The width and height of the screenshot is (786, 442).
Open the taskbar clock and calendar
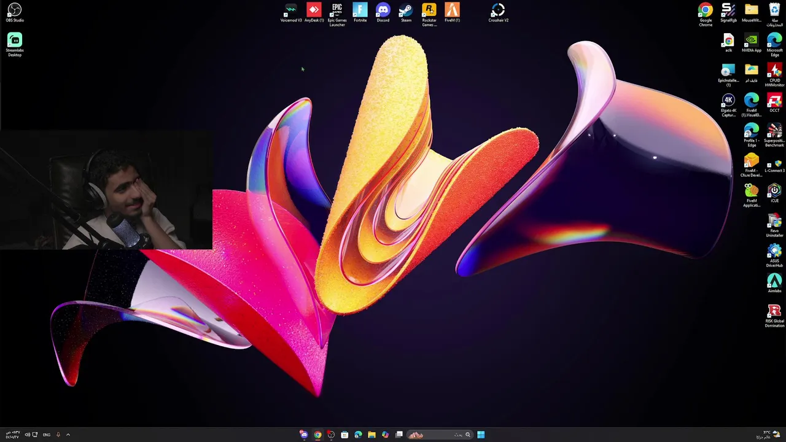coord(12,435)
